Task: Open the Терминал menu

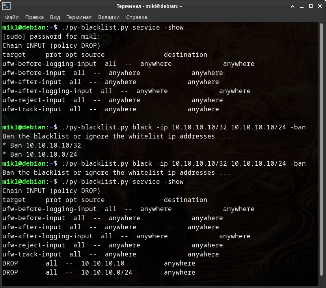Action: coord(79,17)
